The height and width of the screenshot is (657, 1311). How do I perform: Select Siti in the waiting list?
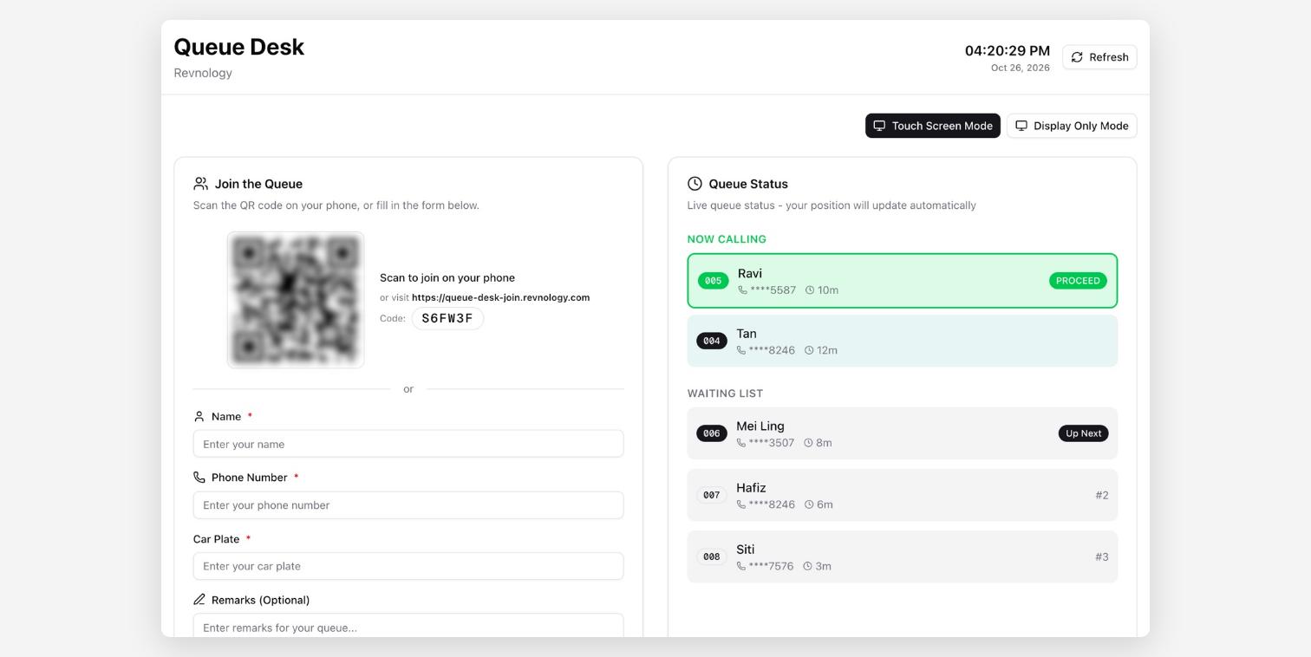click(x=746, y=550)
